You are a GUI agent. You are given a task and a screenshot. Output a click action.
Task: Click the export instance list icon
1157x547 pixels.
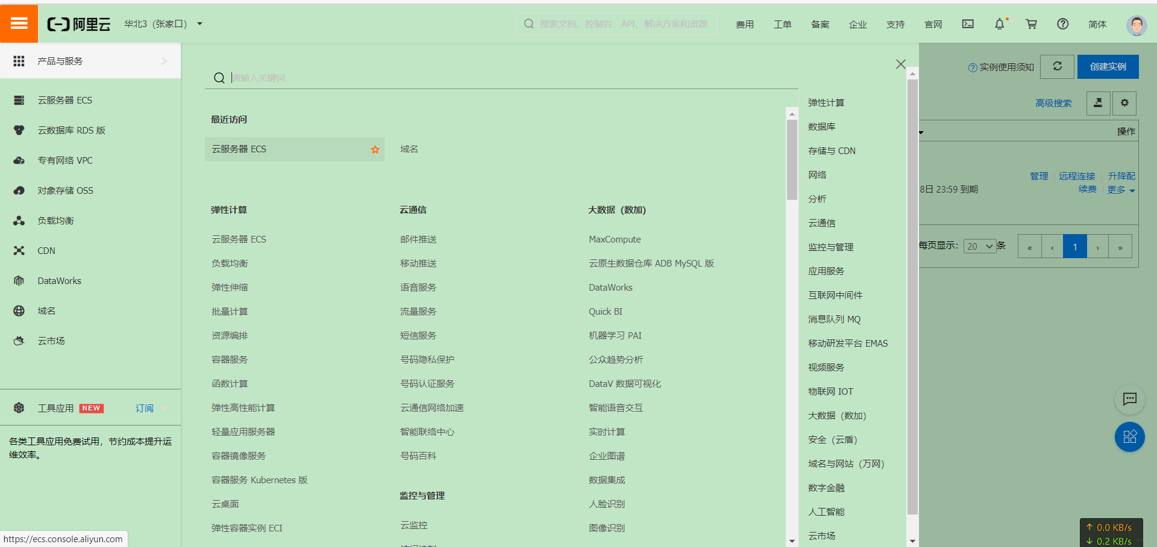pos(1098,103)
